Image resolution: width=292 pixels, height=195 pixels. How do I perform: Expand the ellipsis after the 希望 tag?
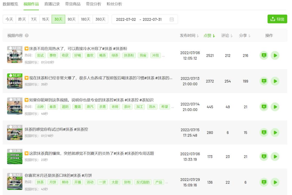click(173, 107)
